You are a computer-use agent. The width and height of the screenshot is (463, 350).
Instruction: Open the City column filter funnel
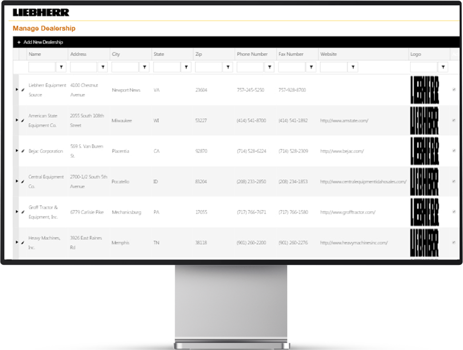tap(145, 67)
